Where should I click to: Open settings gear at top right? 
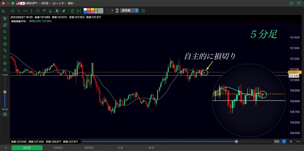[291, 3]
